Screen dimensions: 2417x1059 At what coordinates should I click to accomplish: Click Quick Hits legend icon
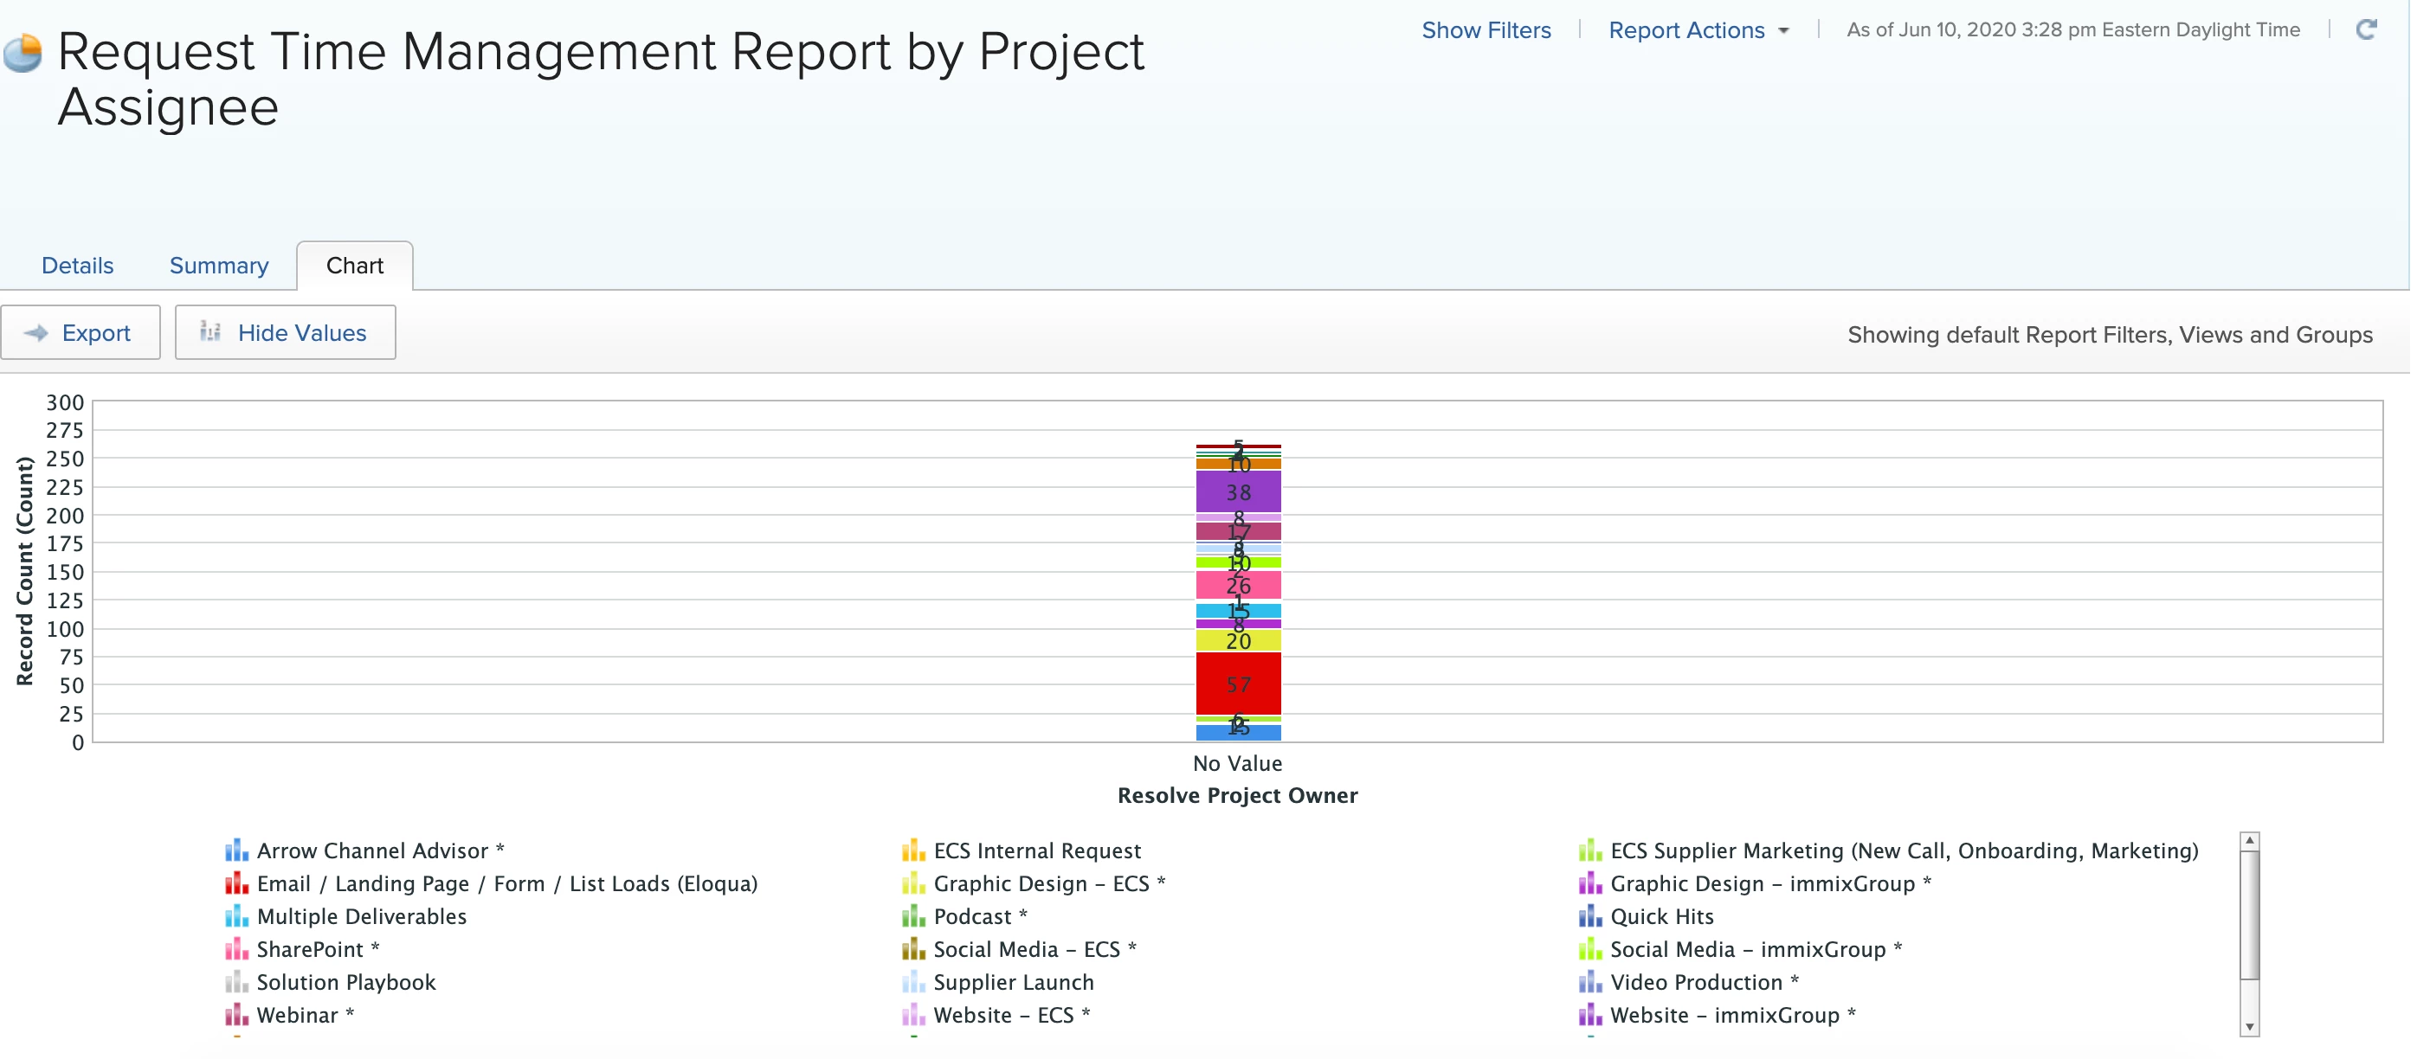pyautogui.click(x=1589, y=916)
